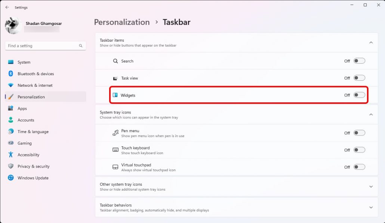Open the System settings category
This screenshot has width=385, height=223.
coord(24,62)
